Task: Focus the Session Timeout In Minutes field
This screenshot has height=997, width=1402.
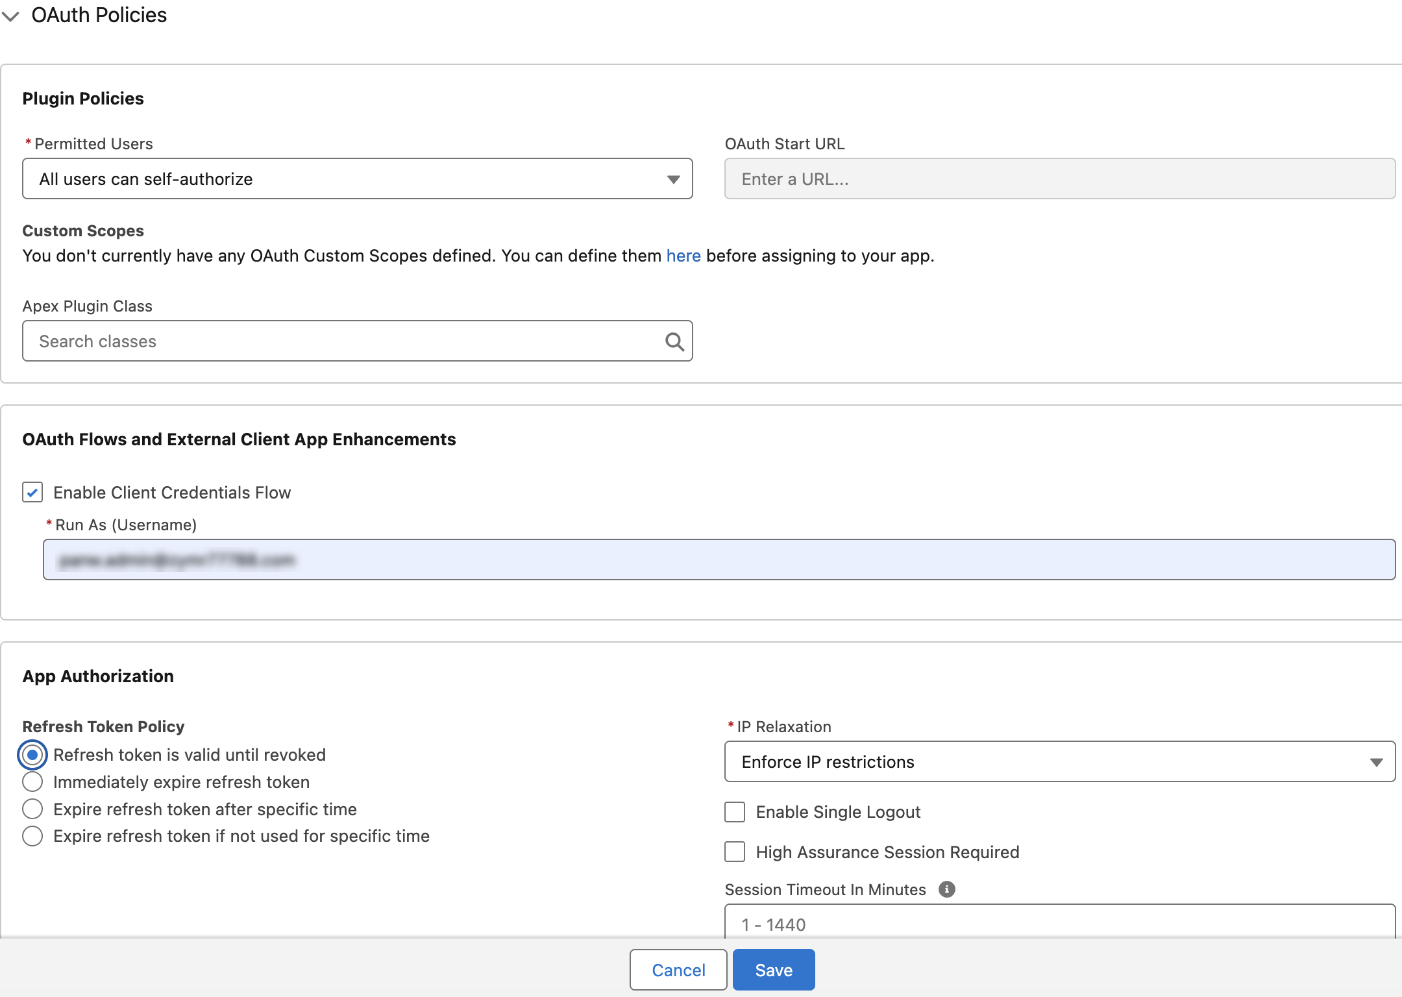Action: pyautogui.click(x=1059, y=922)
